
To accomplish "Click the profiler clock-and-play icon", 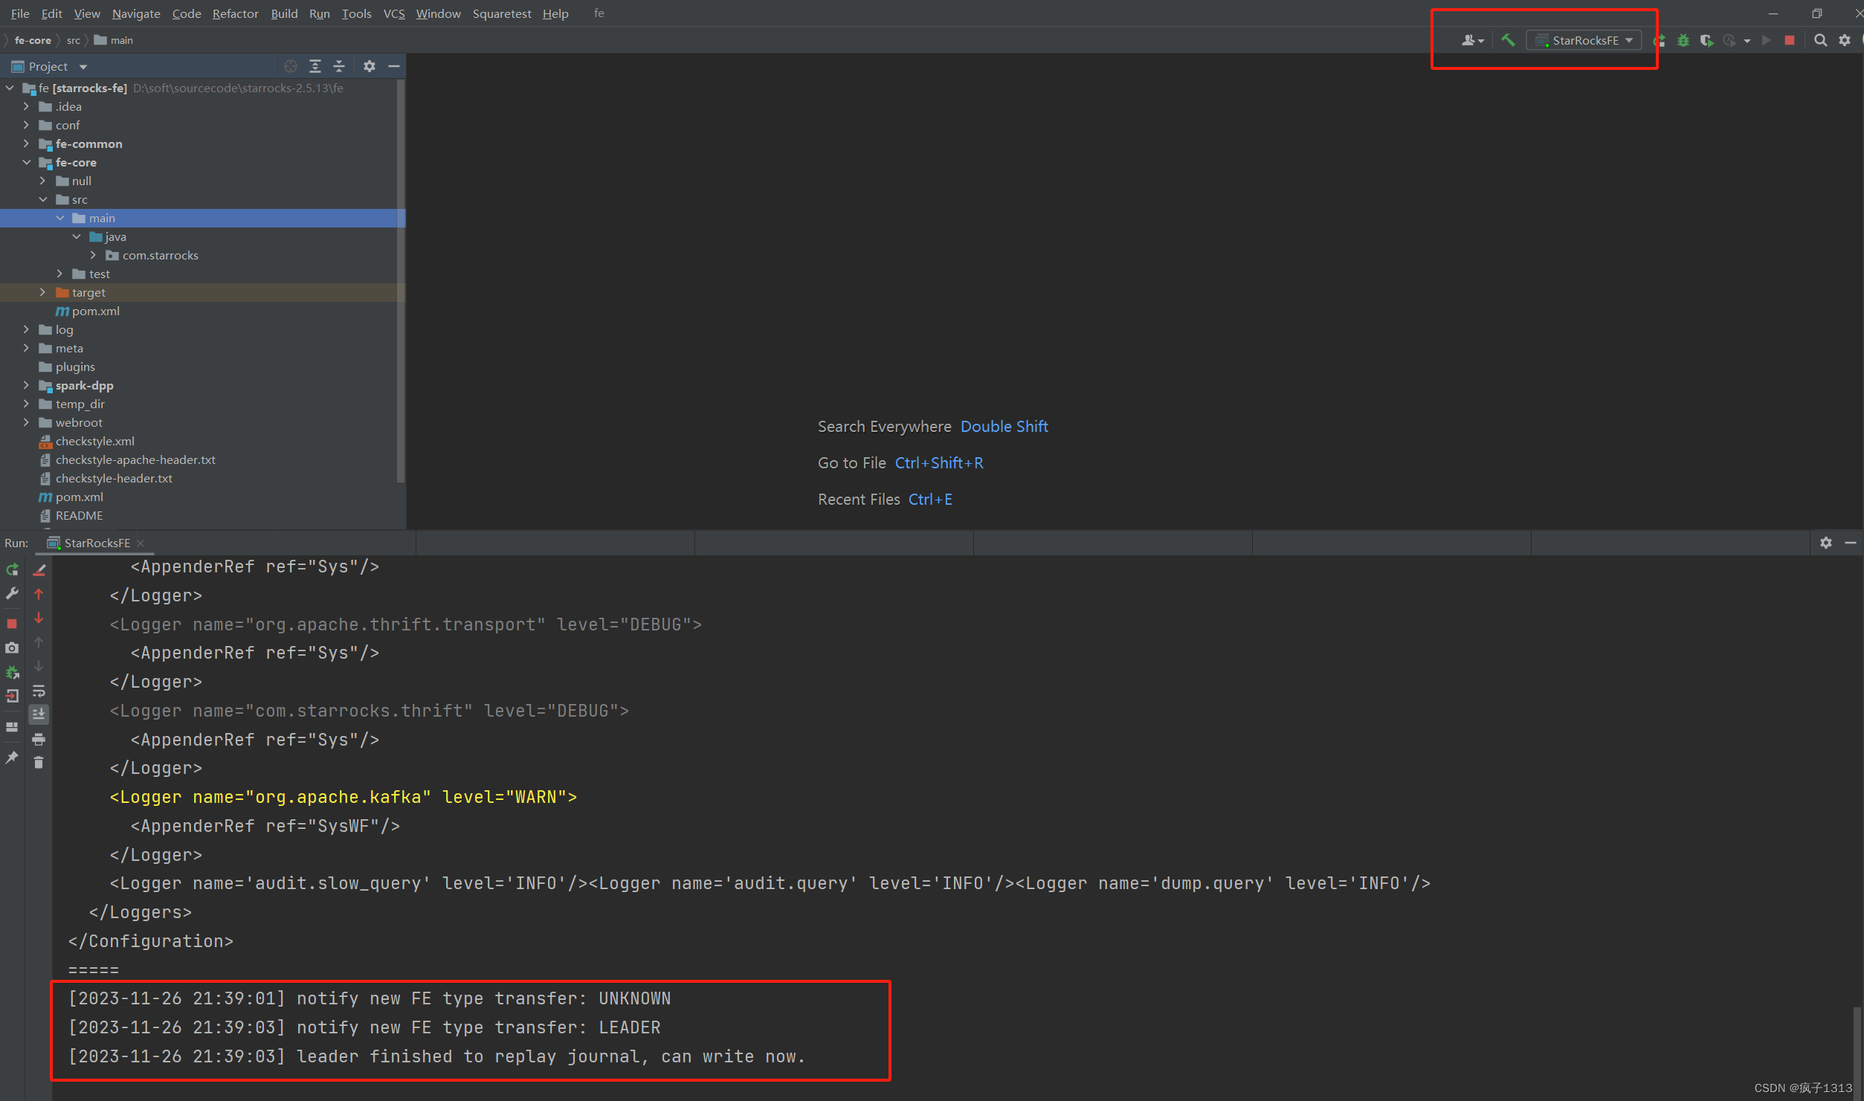I will click(1730, 40).
